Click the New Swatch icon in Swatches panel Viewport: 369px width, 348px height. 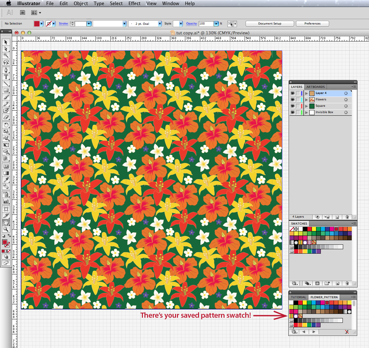point(337,283)
